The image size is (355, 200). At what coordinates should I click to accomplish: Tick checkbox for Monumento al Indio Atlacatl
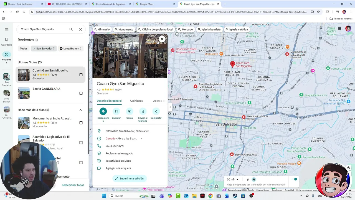click(x=81, y=123)
